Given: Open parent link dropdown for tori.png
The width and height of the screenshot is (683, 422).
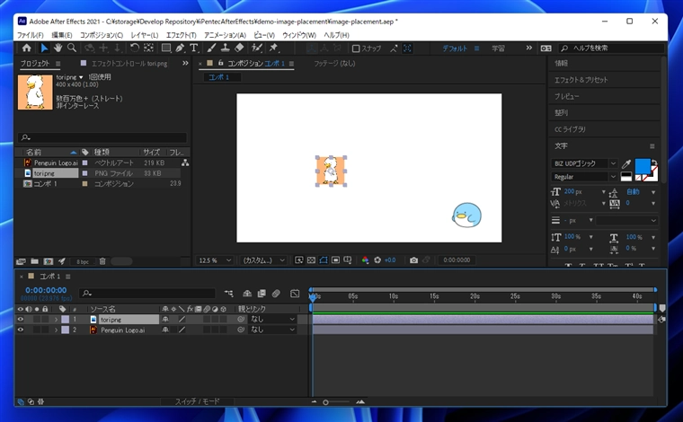Looking at the screenshot, I should click(272, 320).
